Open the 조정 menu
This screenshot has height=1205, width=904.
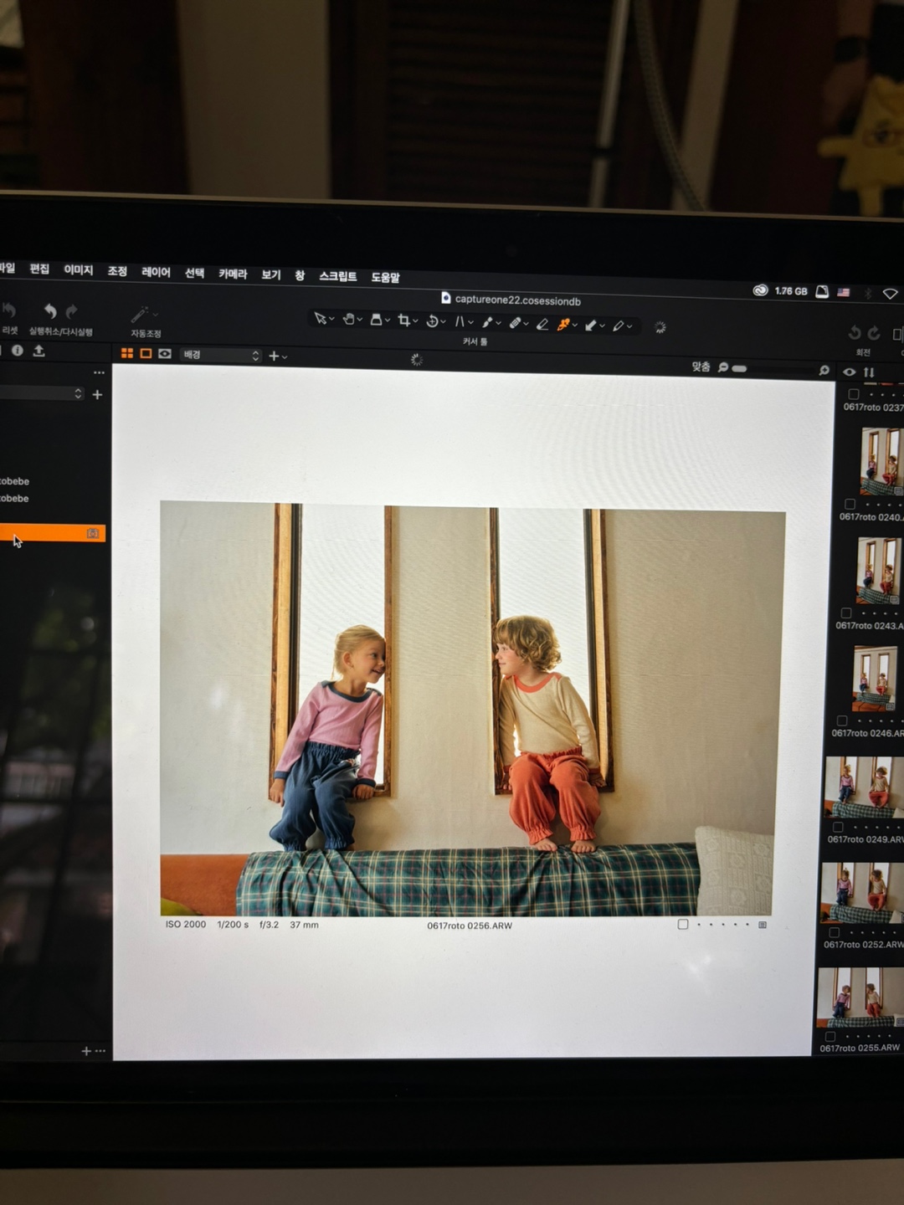(x=117, y=270)
